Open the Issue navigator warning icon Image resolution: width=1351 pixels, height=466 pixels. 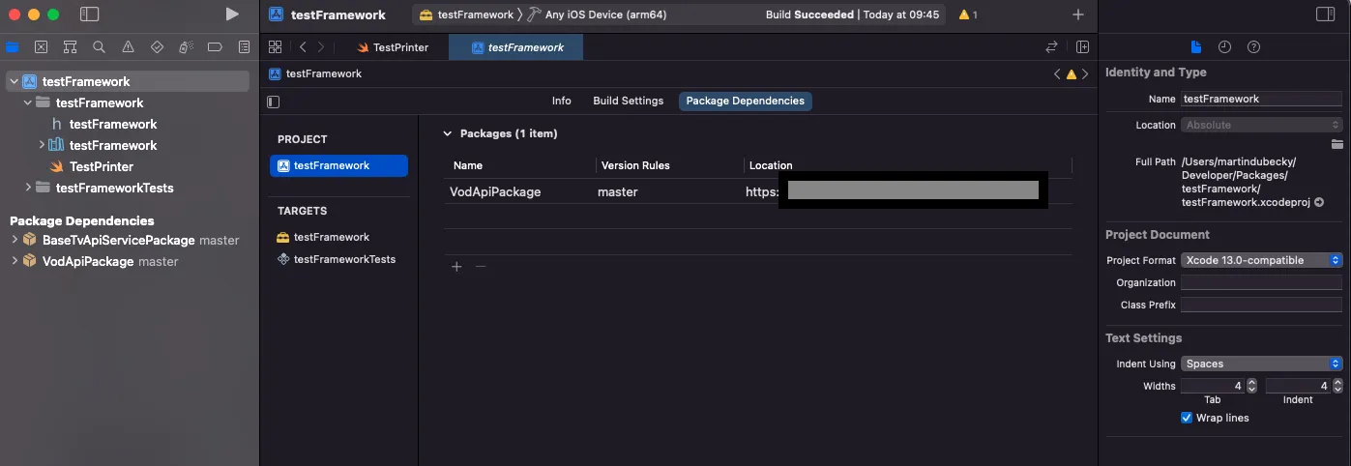pos(128,46)
